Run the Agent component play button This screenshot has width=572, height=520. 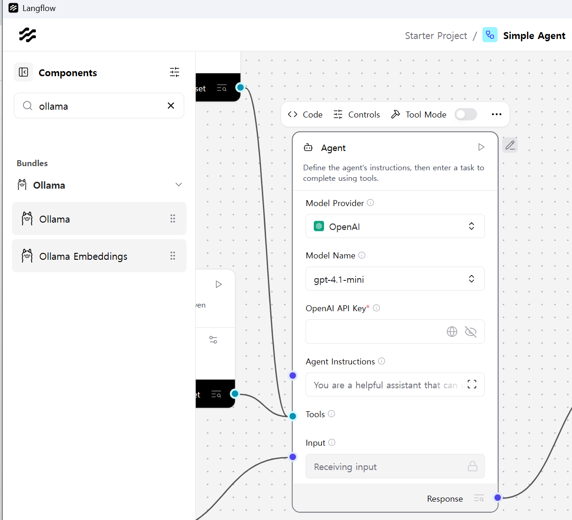click(481, 147)
